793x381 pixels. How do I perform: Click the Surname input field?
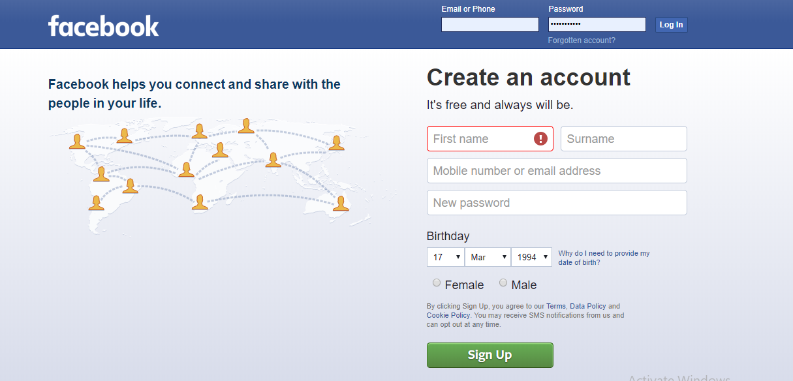click(623, 138)
